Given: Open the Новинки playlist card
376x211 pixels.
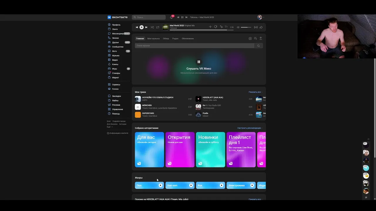Looking at the screenshot, I should click(211, 150).
